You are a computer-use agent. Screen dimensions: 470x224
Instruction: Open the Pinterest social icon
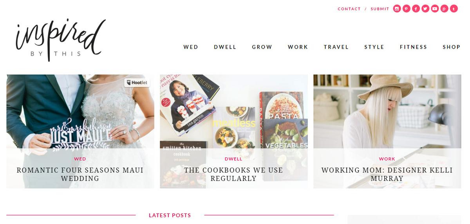pyautogui.click(x=407, y=9)
